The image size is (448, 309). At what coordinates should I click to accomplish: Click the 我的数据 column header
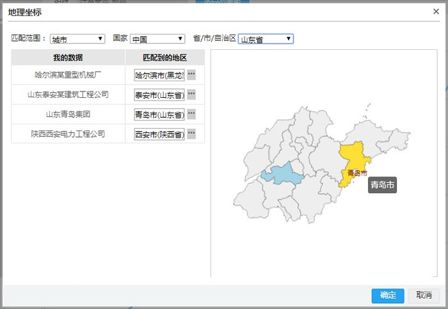click(68, 58)
